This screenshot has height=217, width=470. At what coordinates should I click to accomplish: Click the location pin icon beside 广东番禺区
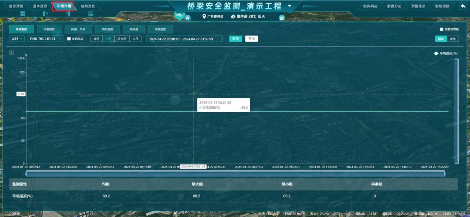pyautogui.click(x=204, y=17)
